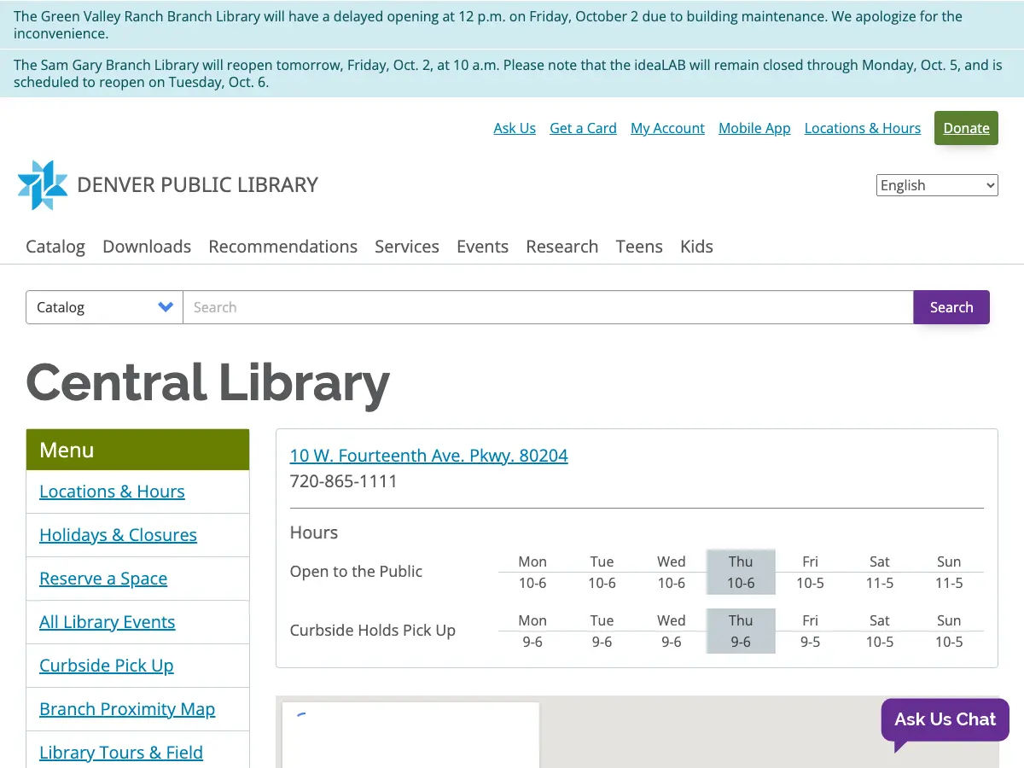Open the Downloads navigation menu
This screenshot has height=768, width=1024.
(147, 247)
